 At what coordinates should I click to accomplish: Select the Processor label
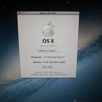pos(36,57)
